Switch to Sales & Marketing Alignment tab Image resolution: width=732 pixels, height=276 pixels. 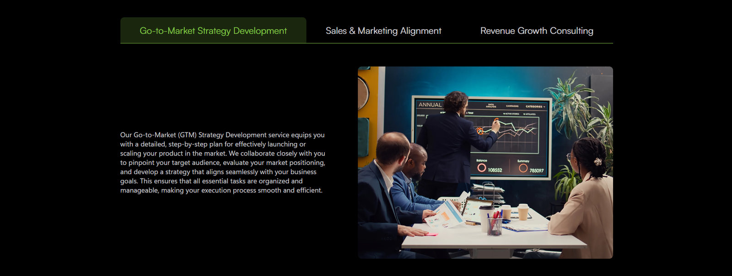pos(383,31)
